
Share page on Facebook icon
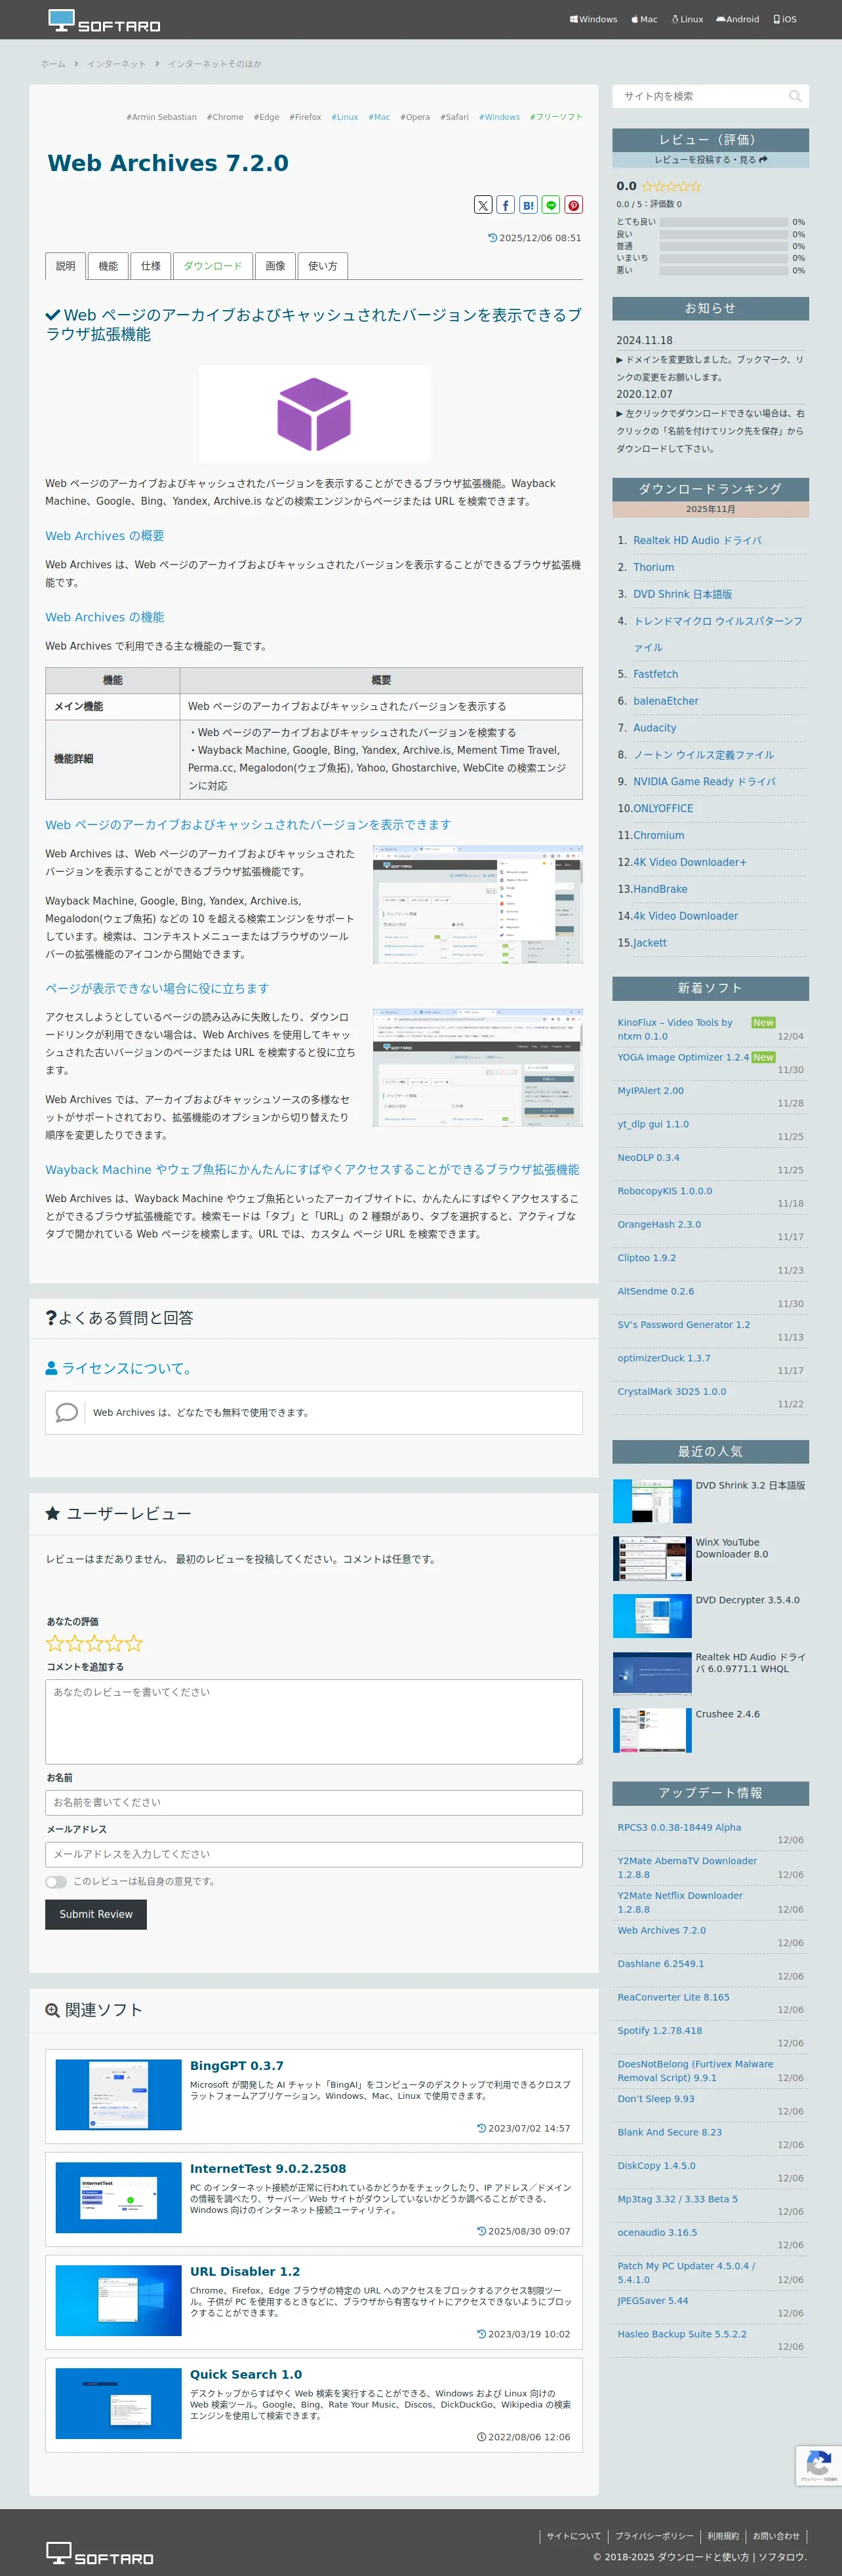[x=506, y=205]
